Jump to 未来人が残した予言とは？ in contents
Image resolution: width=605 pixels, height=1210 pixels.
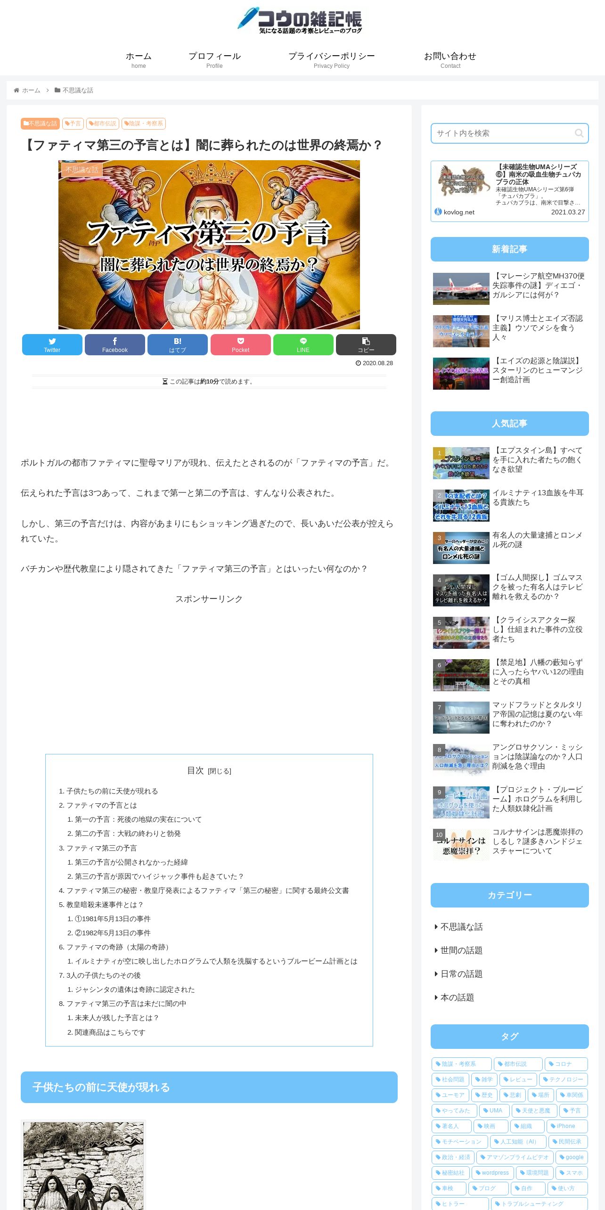(x=117, y=1018)
